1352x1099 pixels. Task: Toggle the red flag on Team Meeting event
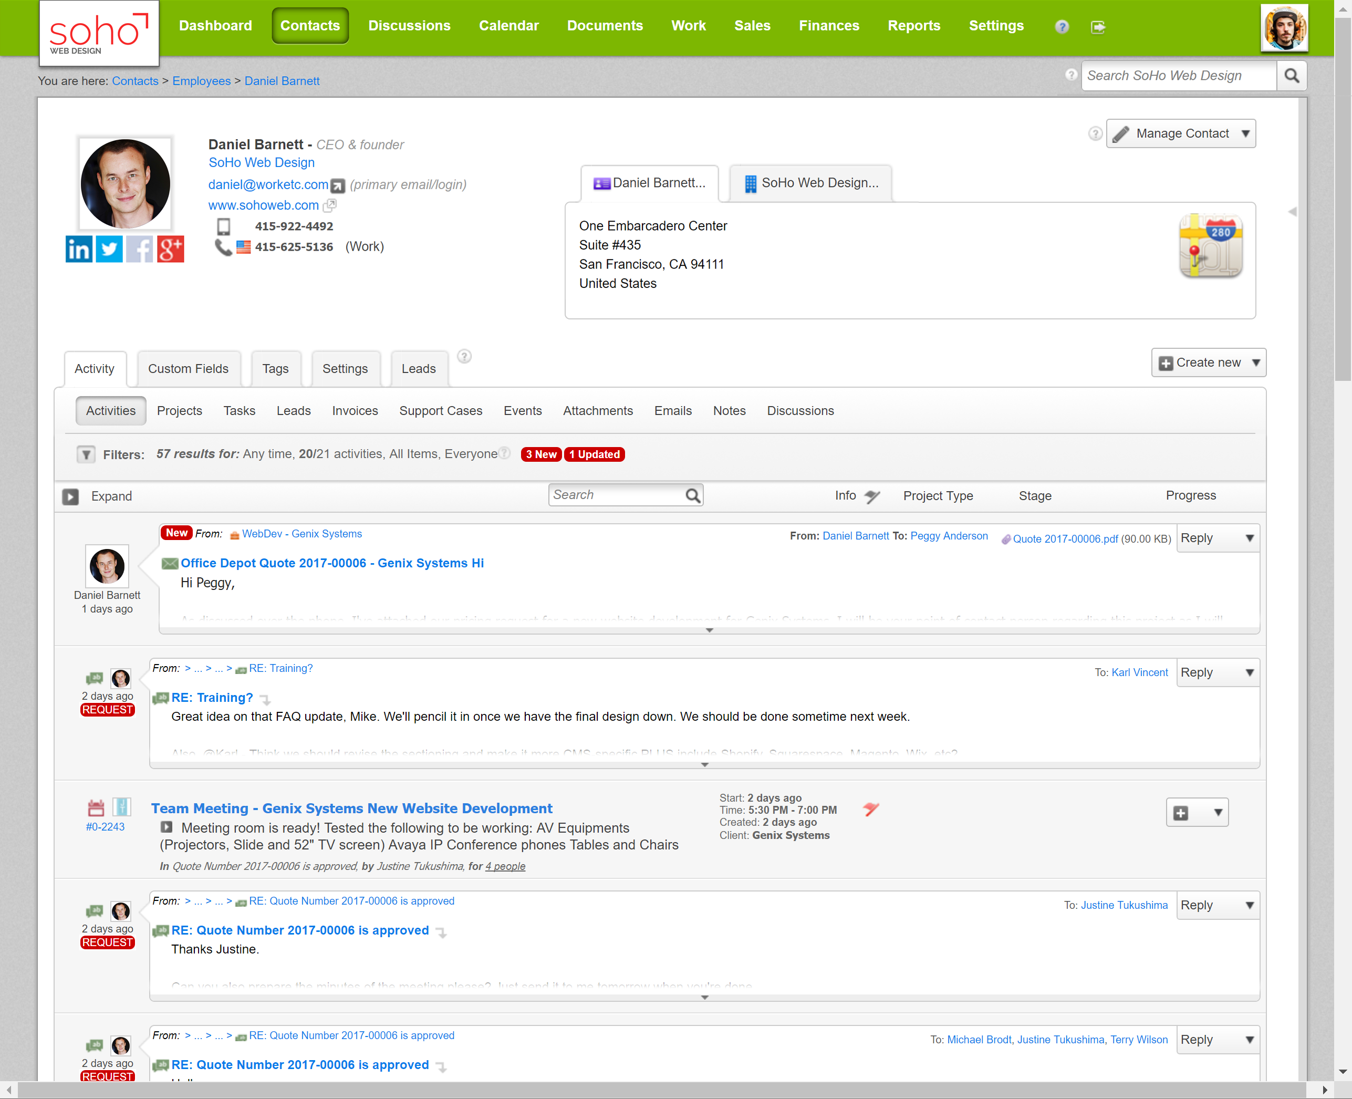871,809
